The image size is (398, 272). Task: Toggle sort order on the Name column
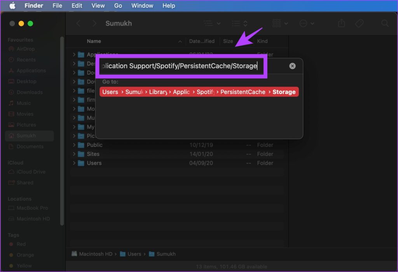pyautogui.click(x=94, y=41)
